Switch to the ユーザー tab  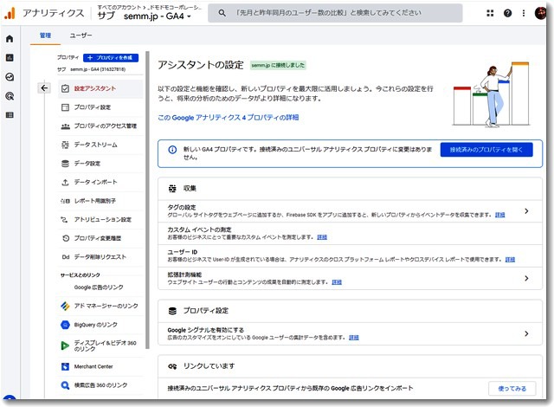coord(81,36)
